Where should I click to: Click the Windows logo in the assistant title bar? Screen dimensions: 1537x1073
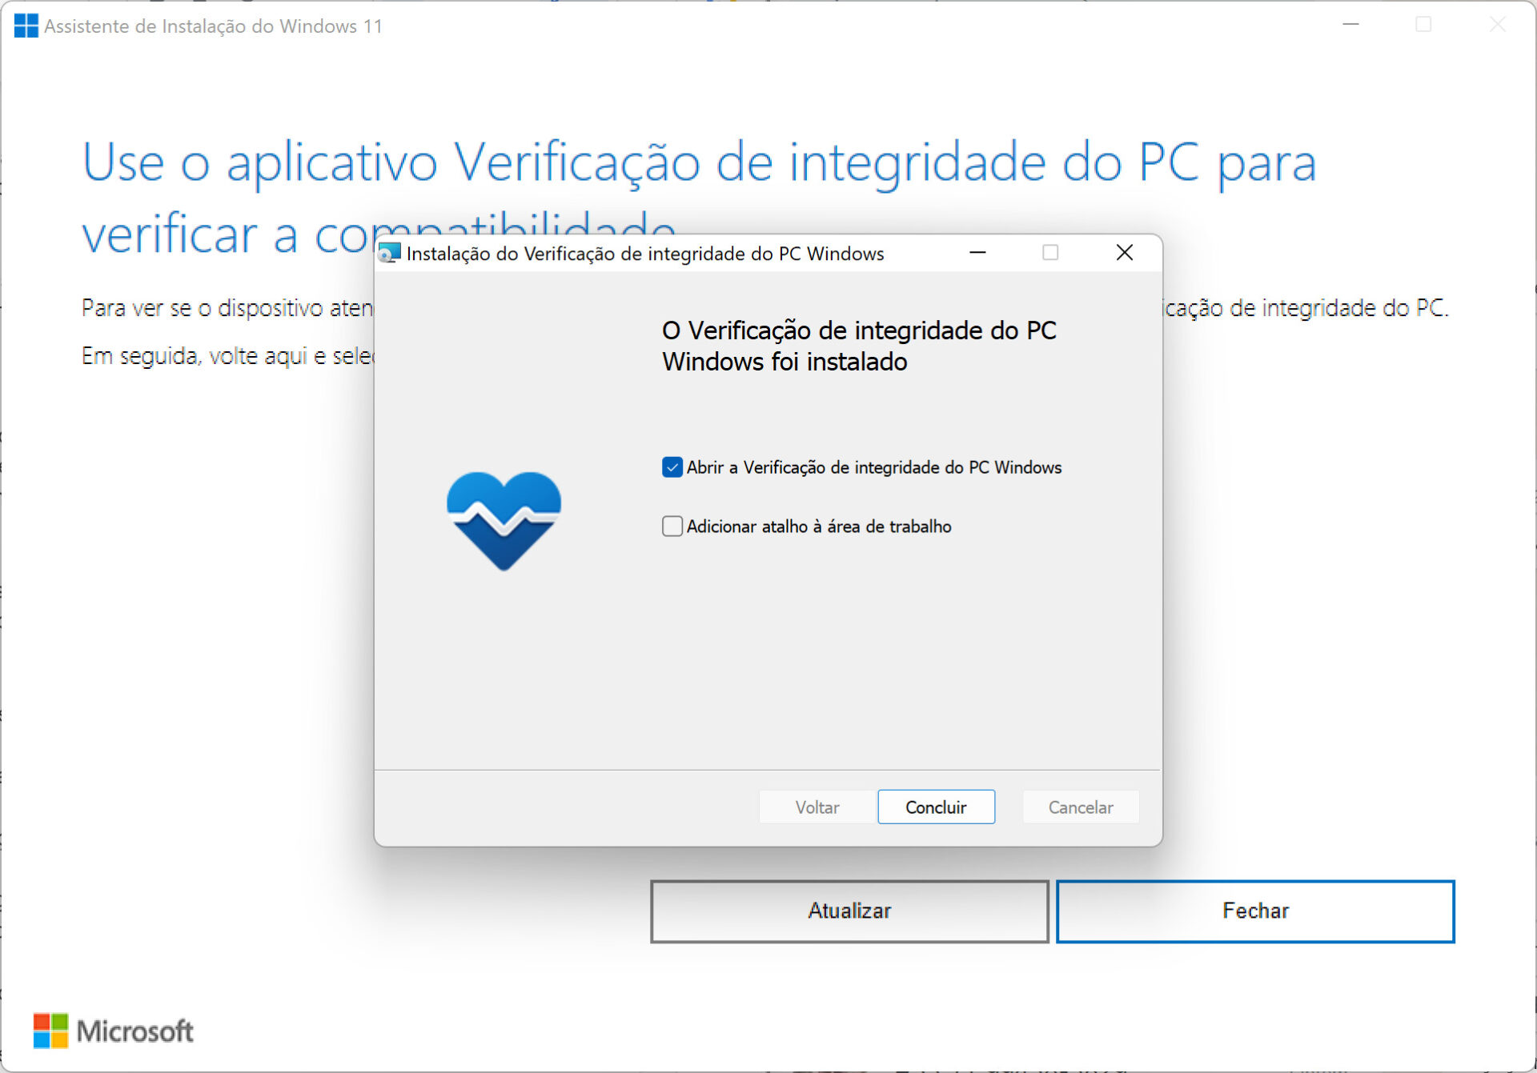click(x=26, y=26)
